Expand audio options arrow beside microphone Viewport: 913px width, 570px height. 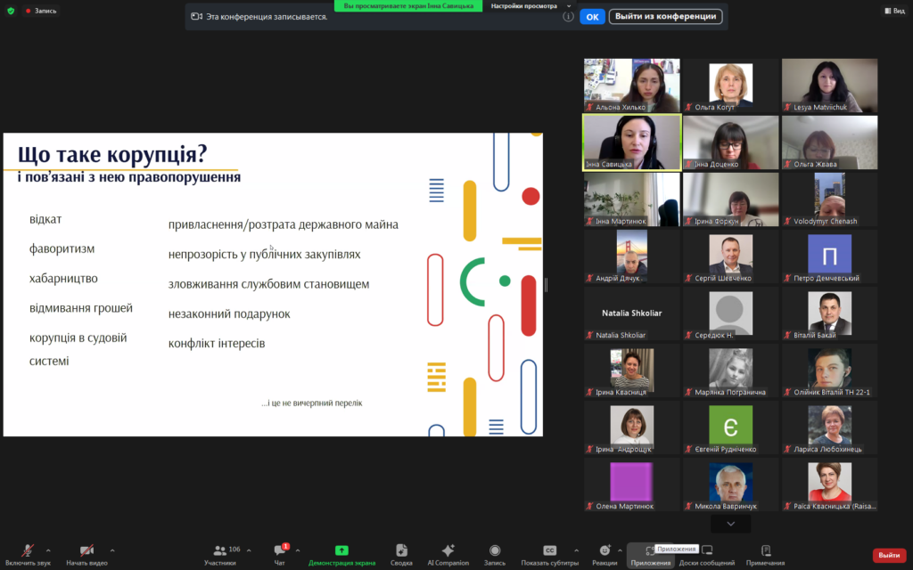(48, 550)
